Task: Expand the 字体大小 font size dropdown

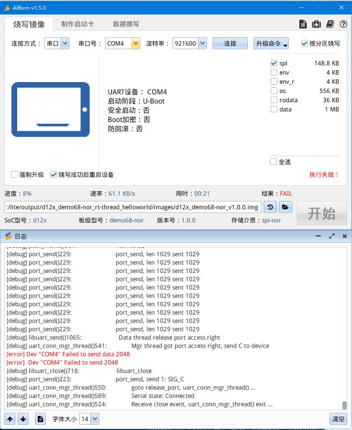Action: [x=94, y=419]
